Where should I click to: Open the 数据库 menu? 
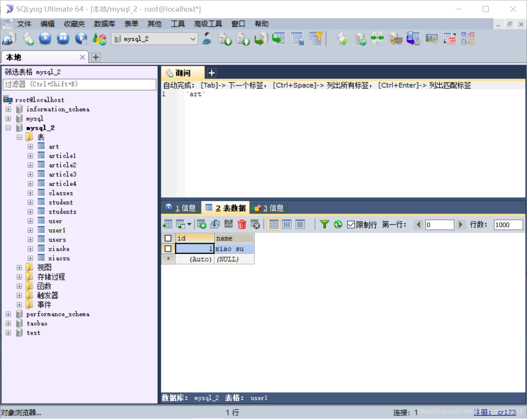[104, 24]
